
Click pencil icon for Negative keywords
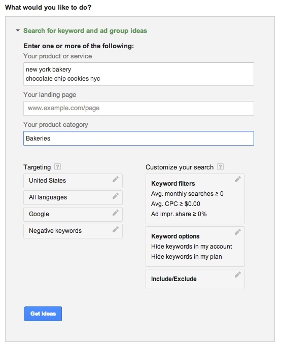[116, 229]
